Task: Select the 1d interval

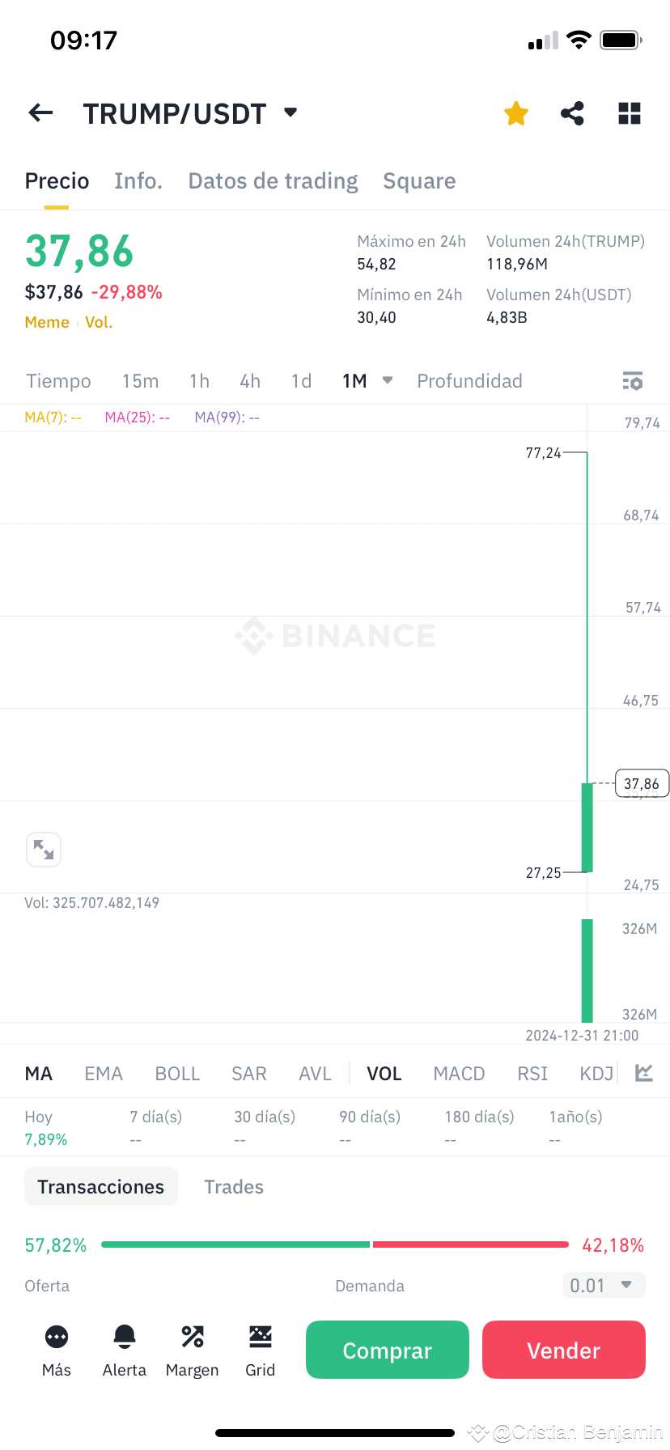Action: (301, 381)
